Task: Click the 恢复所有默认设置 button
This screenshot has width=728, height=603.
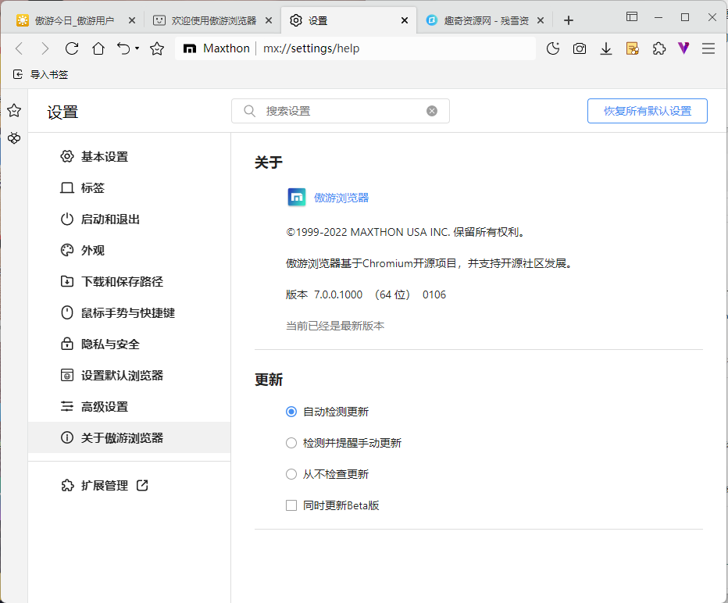Action: (x=647, y=110)
